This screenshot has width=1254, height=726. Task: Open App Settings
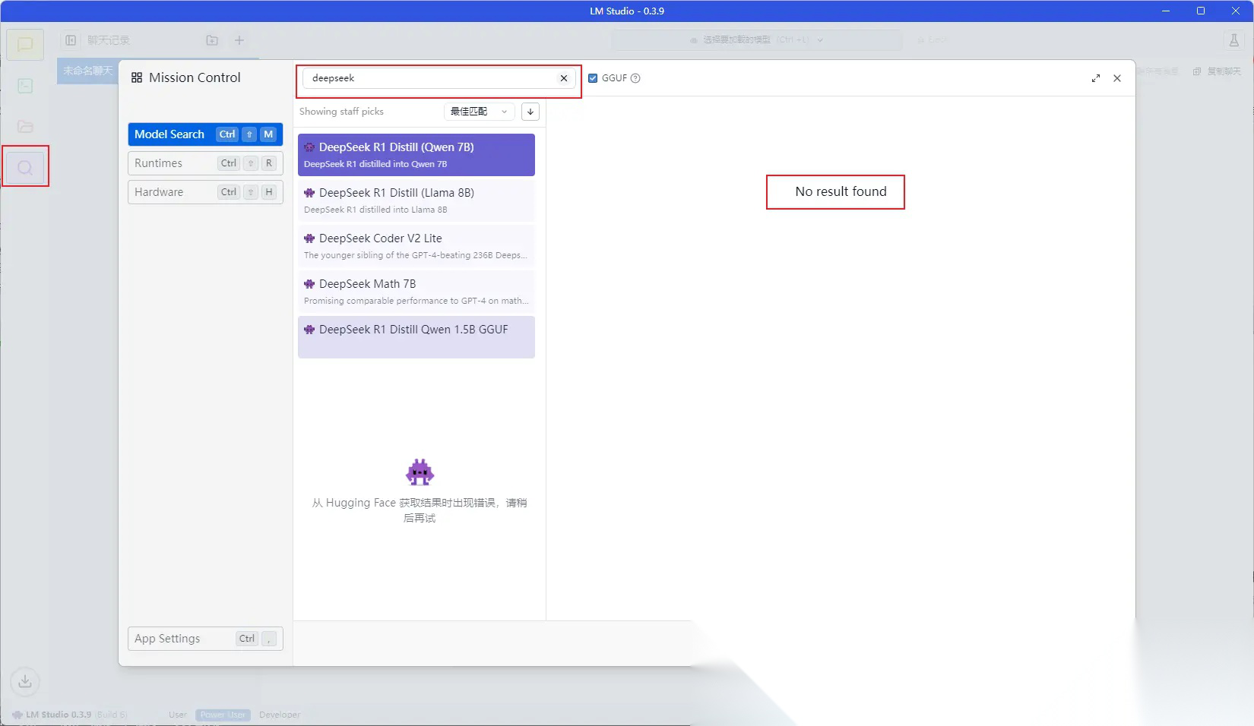point(205,639)
